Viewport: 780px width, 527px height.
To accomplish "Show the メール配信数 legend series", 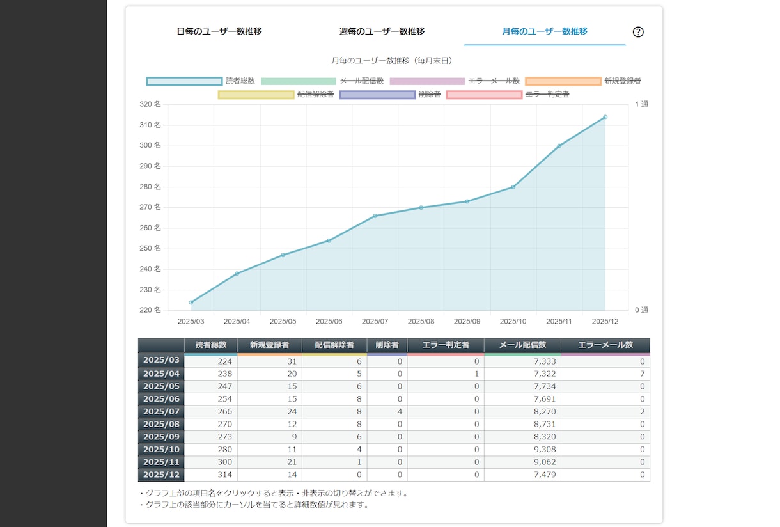I will [x=322, y=81].
